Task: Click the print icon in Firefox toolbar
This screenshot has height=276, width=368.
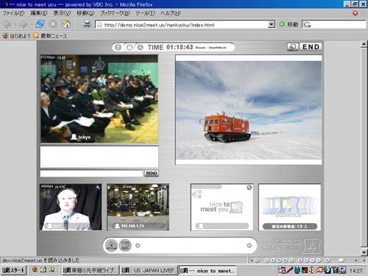Action: [87, 24]
